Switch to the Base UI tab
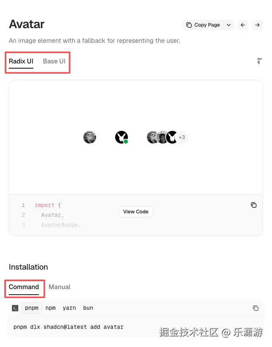 tap(54, 61)
